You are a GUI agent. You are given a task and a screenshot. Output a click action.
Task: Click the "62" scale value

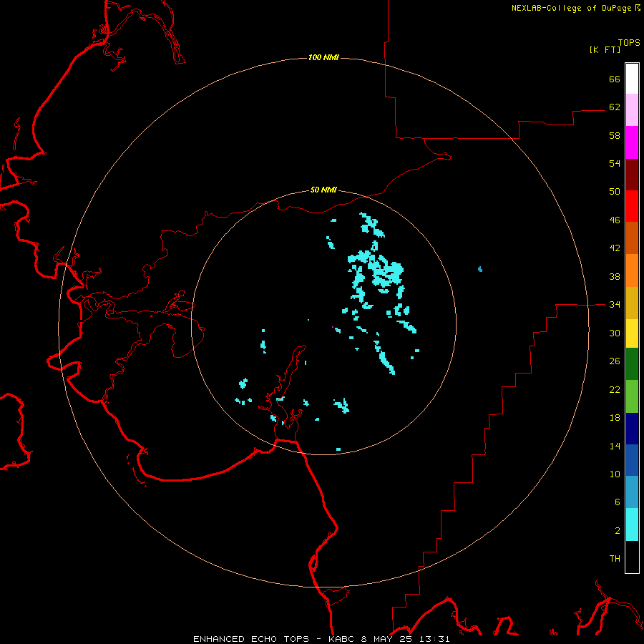coord(615,107)
